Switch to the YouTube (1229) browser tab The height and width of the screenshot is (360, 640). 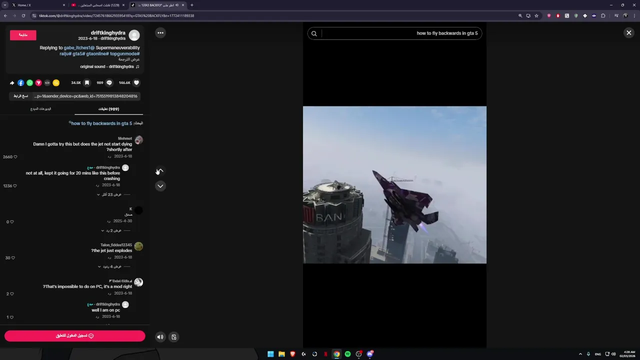[98, 5]
